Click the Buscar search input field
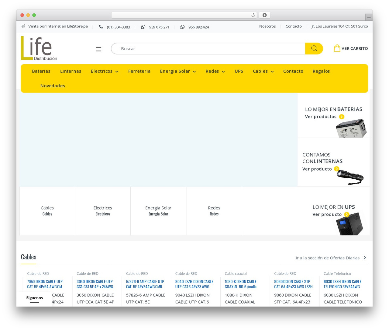Screen dimensions: 389x330 pyautogui.click(x=208, y=48)
